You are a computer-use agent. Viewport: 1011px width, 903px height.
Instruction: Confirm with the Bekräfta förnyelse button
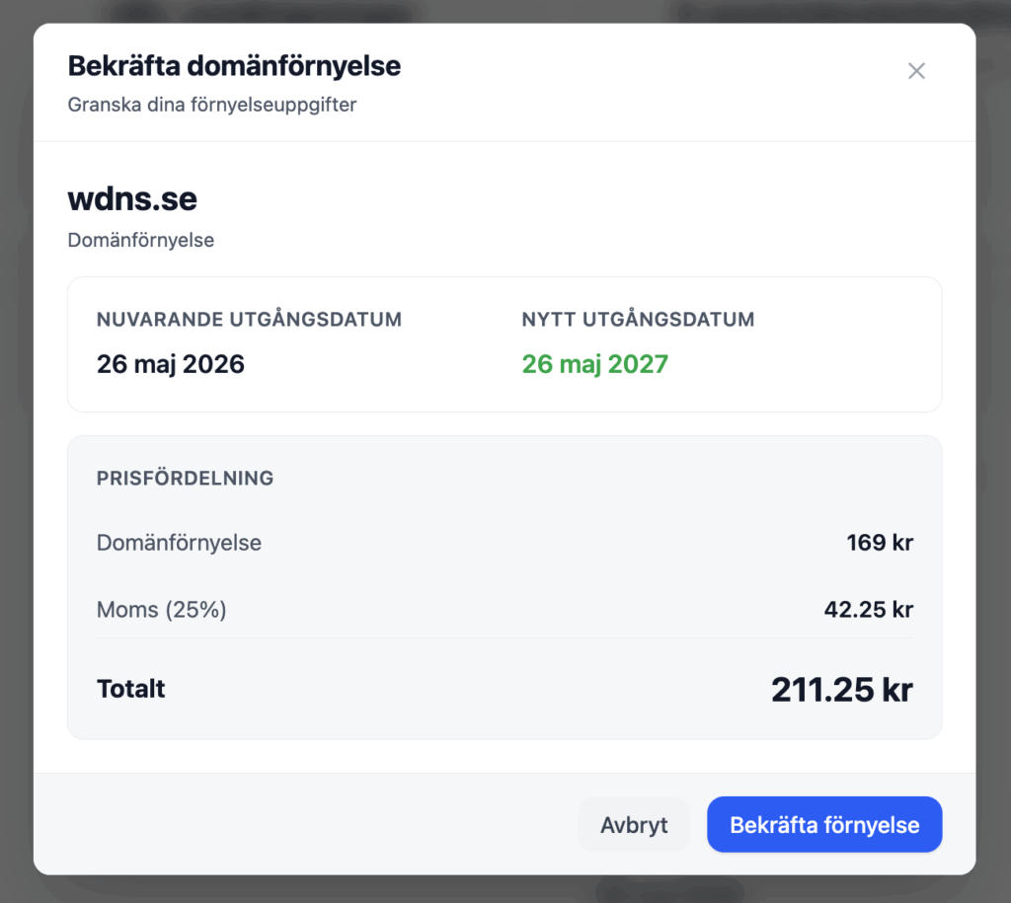(x=824, y=825)
